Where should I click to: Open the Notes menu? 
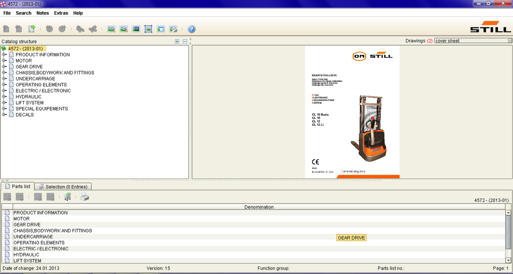click(42, 13)
